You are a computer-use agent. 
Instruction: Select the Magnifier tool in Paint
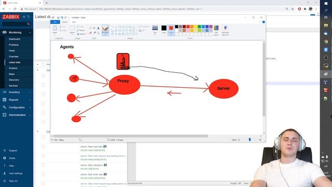pyautogui.click(x=98, y=33)
